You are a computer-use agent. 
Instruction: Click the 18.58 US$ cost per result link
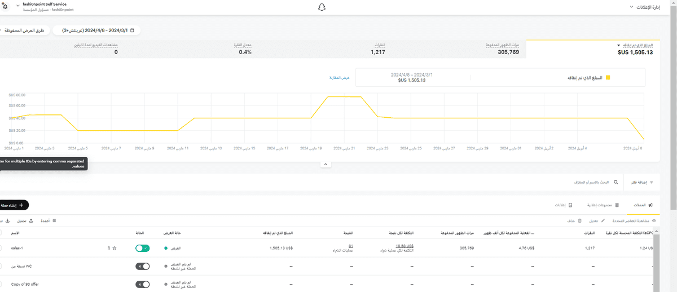[405, 246]
